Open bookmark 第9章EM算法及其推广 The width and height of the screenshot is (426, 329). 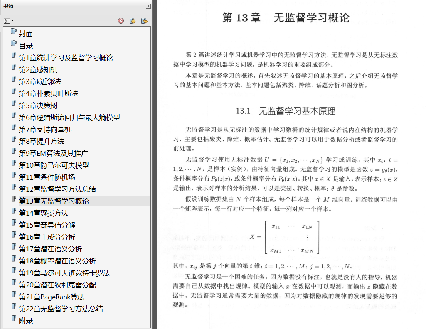[53, 154]
